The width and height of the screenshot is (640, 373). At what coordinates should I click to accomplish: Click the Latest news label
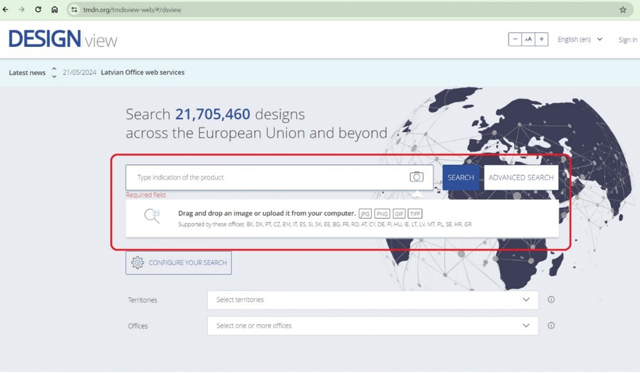click(x=27, y=73)
